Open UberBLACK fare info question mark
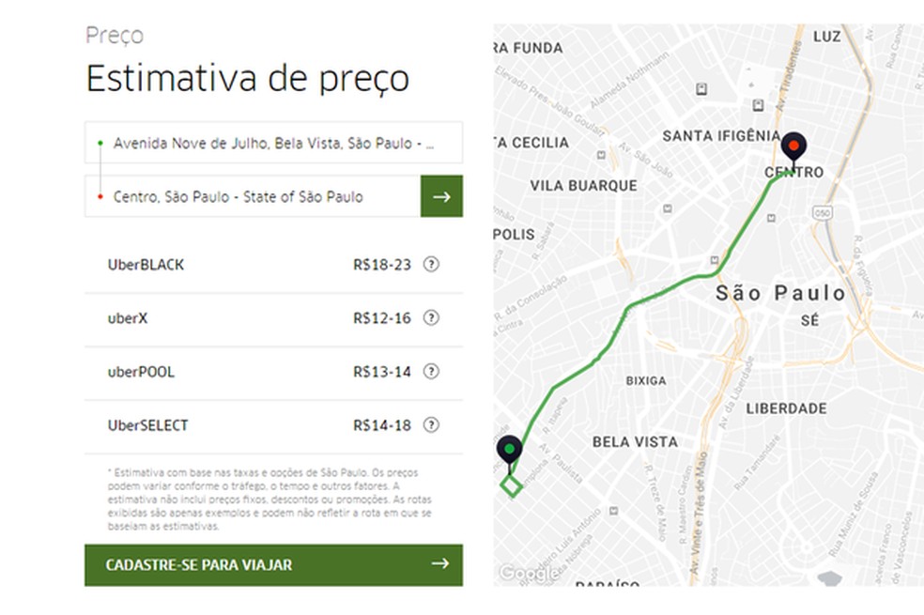The width and height of the screenshot is (924, 615). coord(431,265)
